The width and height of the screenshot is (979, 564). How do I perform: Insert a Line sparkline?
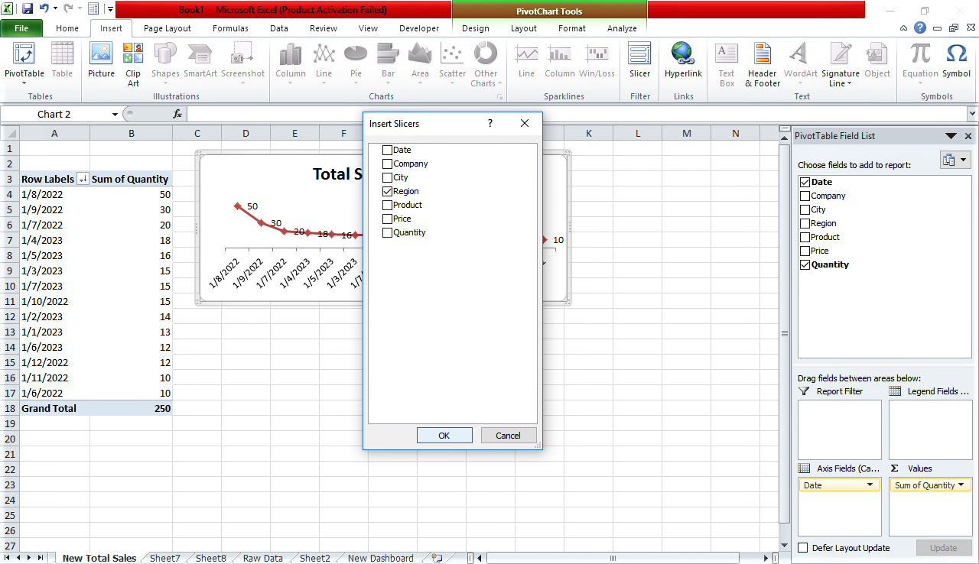tap(526, 61)
